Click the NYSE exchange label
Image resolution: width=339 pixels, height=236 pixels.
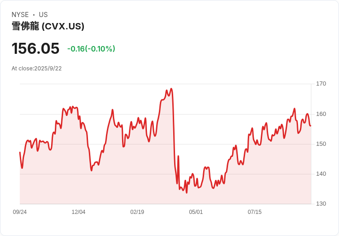click(20, 15)
